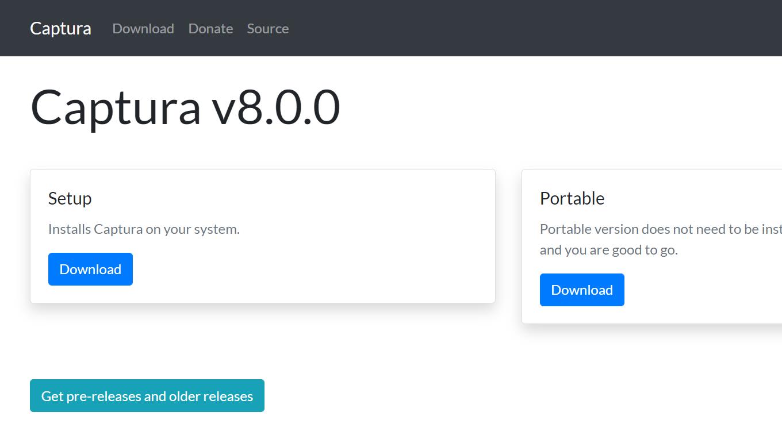This screenshot has height=443, width=782.
Task: Visit the Source nav link
Action: [x=268, y=29]
